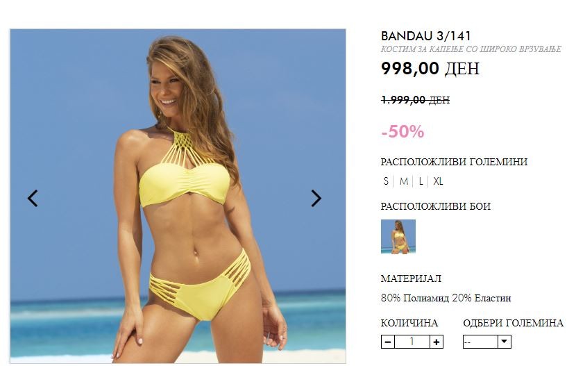Click the main product photo
The height and width of the screenshot is (366, 576).
point(178,196)
